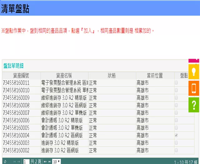Open the orange mobile phone icon

194,88
